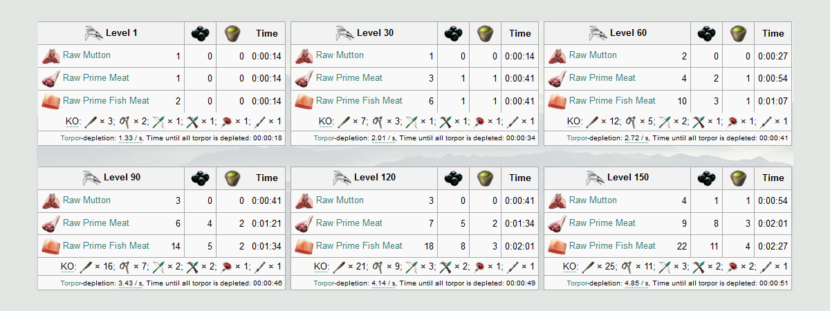Click the bow with tranq arrow icon in Level 60 KO row
The height and width of the screenshot is (311, 830).
(x=665, y=122)
